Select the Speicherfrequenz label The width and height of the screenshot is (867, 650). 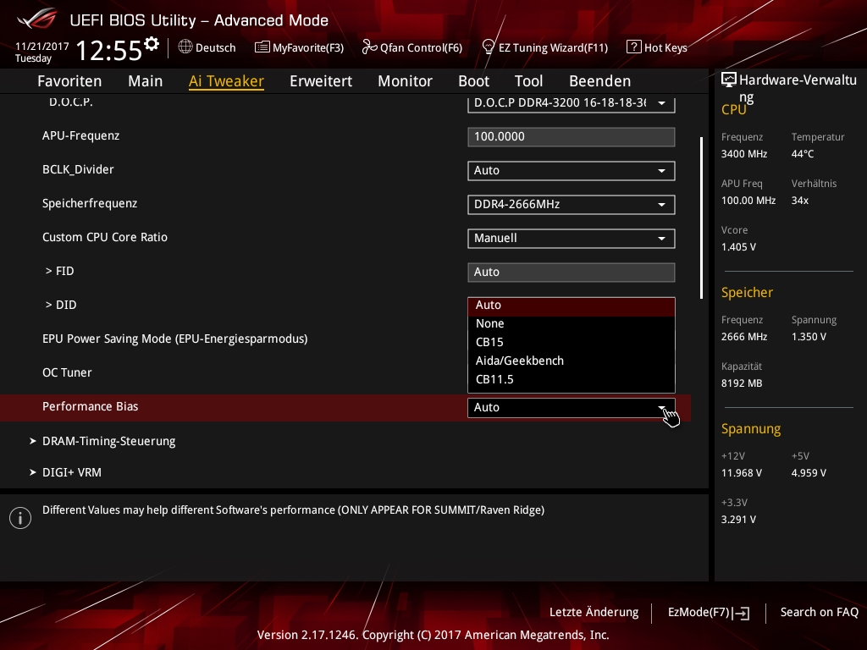[90, 203]
